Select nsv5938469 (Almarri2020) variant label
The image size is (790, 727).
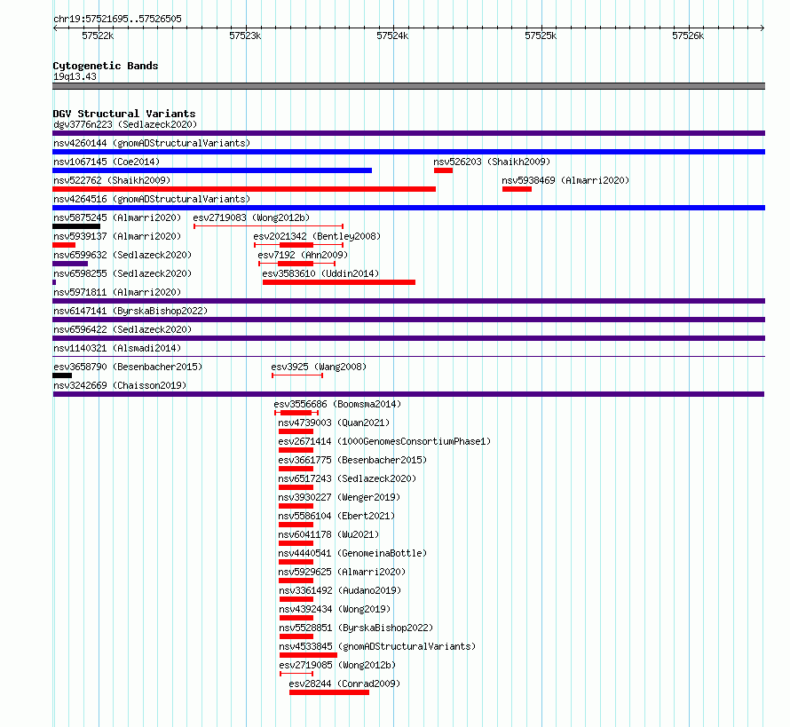click(565, 180)
